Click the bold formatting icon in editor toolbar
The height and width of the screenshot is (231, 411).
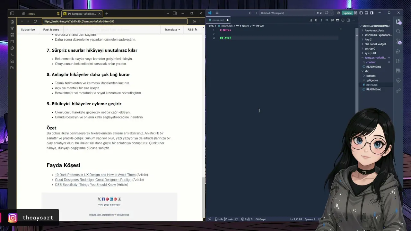click(316, 20)
